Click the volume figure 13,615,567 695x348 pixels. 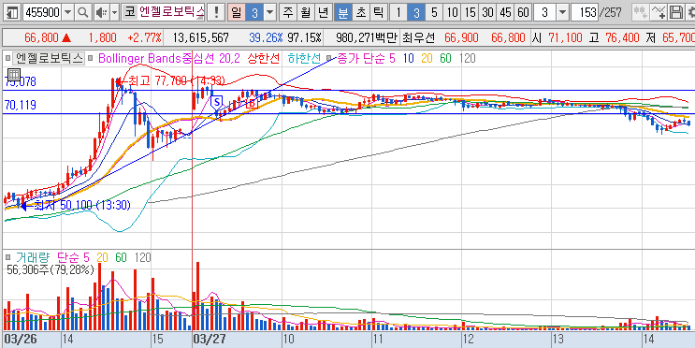(201, 37)
